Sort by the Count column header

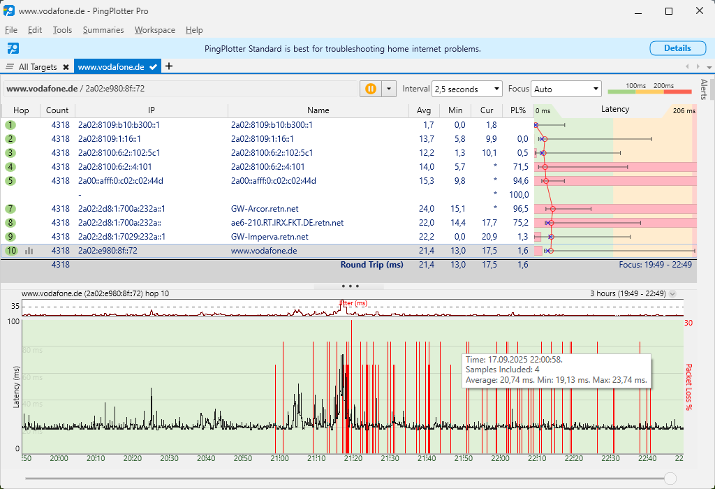coord(57,110)
